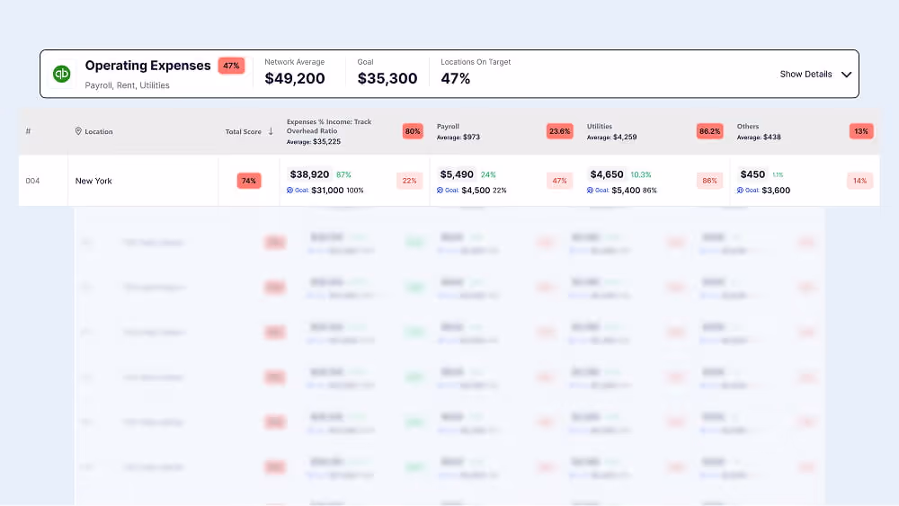Click the $3,600 others goal value

[x=777, y=191]
